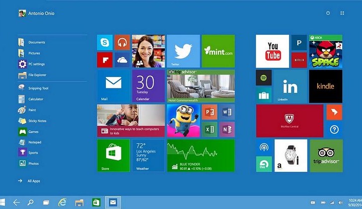Launch the Word tile
Viewport: 362px width, 209px height.
click(x=227, y=112)
